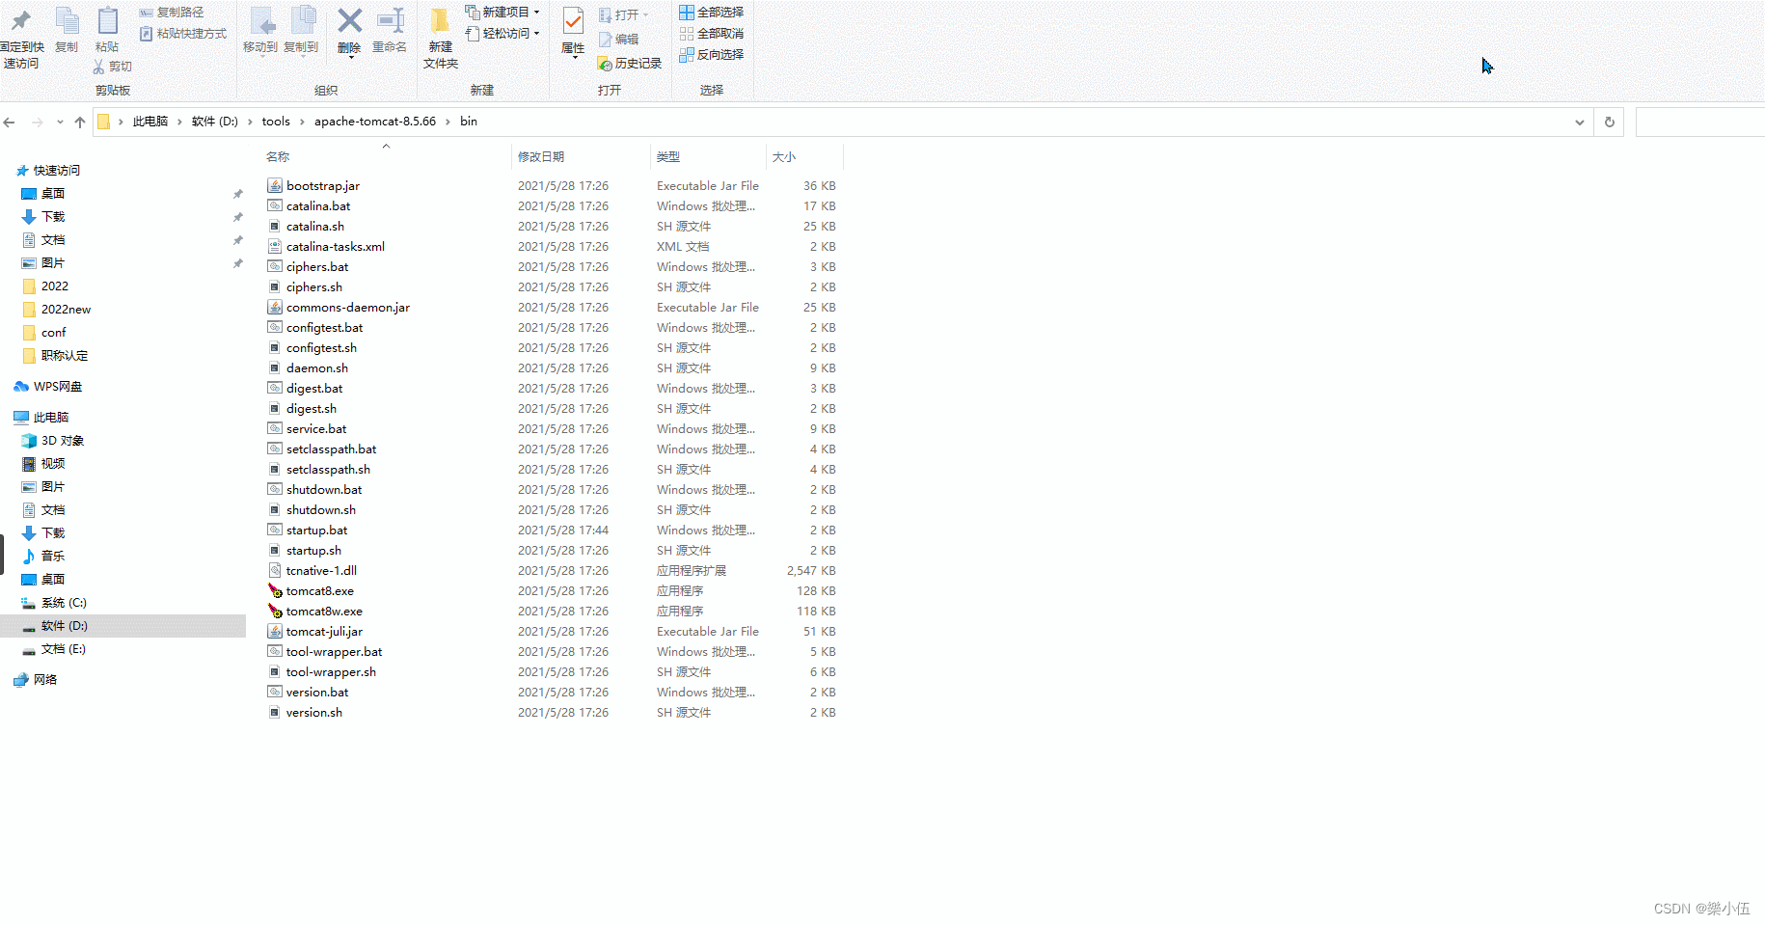Click the address bar history dropdown
Viewport: 1765px width, 925px height.
coord(1580,122)
